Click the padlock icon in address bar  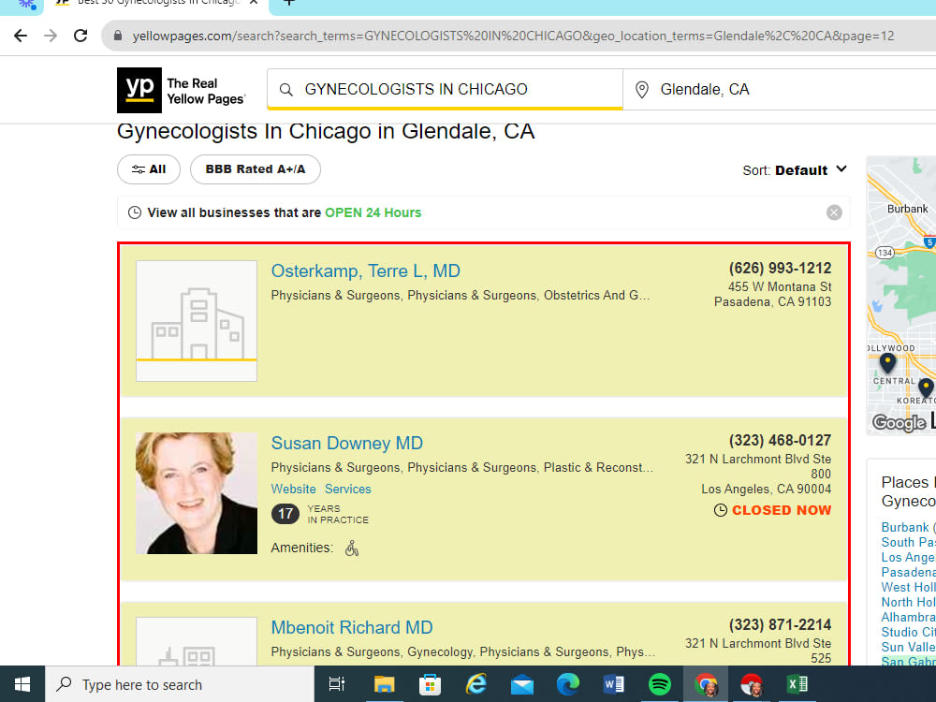click(118, 36)
